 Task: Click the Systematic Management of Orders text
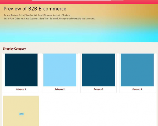(x=63, y=19)
